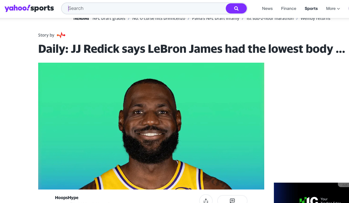Expand the More dropdown menu
The width and height of the screenshot is (349, 203).
(x=333, y=8)
